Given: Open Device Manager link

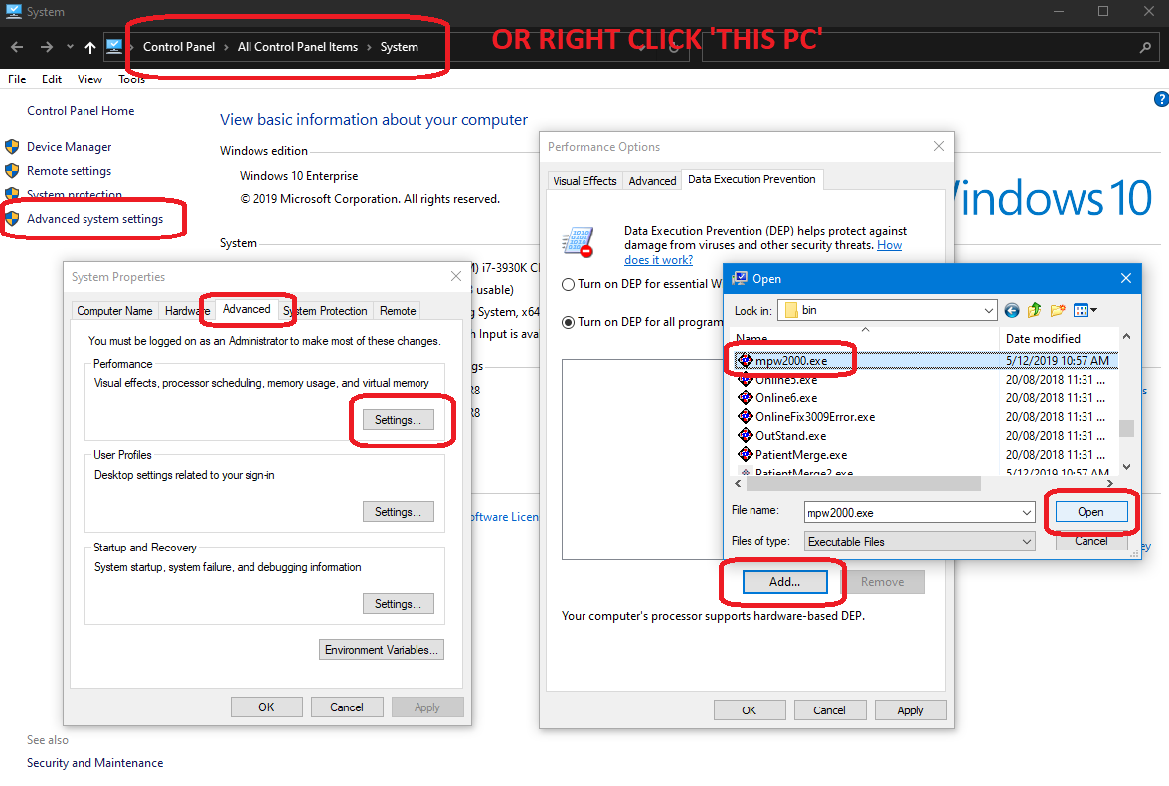Looking at the screenshot, I should (70, 147).
